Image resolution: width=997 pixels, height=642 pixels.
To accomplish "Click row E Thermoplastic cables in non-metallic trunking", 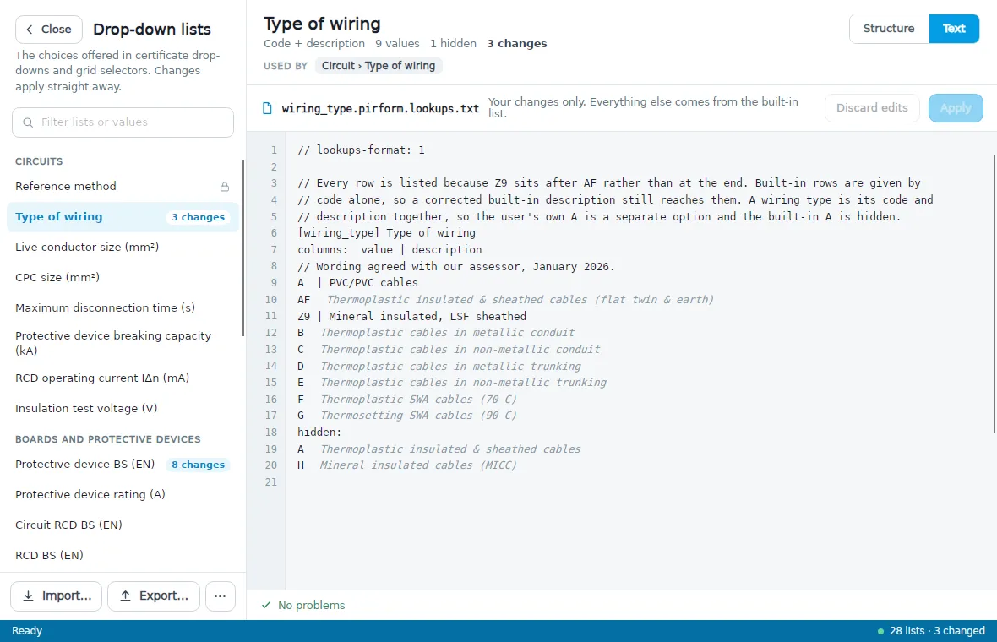I will tap(451, 383).
